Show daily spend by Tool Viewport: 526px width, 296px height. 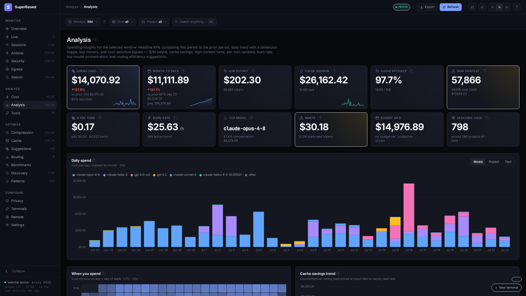(508, 162)
